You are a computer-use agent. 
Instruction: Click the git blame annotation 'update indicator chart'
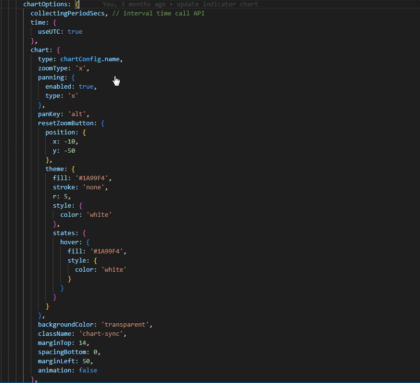click(217, 4)
